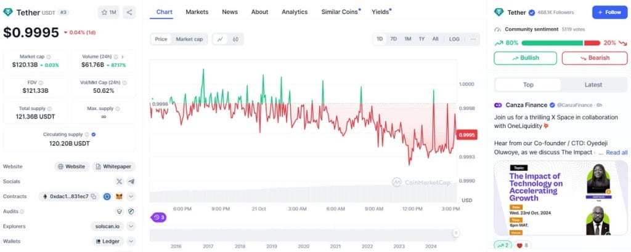The width and height of the screenshot is (631, 252).
Task: Click Market cap info icon
Action: click(48, 57)
